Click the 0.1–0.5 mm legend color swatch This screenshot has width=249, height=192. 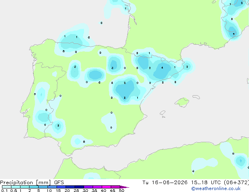(7, 187)
